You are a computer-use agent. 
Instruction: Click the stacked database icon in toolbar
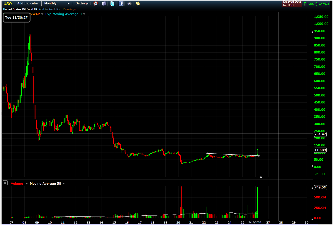tap(104, 4)
